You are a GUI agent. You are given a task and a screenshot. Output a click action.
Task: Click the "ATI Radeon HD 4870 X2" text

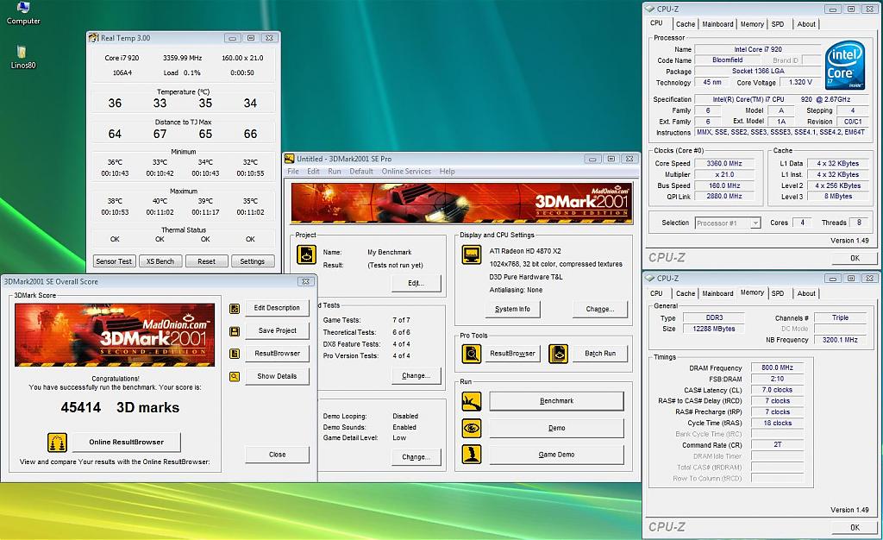pyautogui.click(x=525, y=251)
